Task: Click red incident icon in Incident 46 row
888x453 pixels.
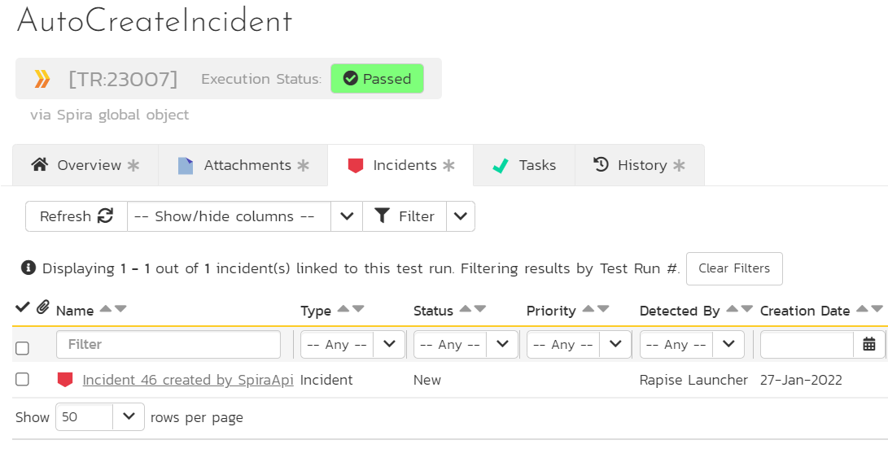Action: pos(65,380)
